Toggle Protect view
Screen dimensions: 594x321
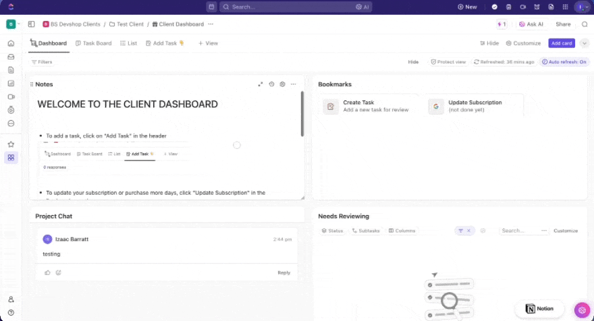[448, 61]
